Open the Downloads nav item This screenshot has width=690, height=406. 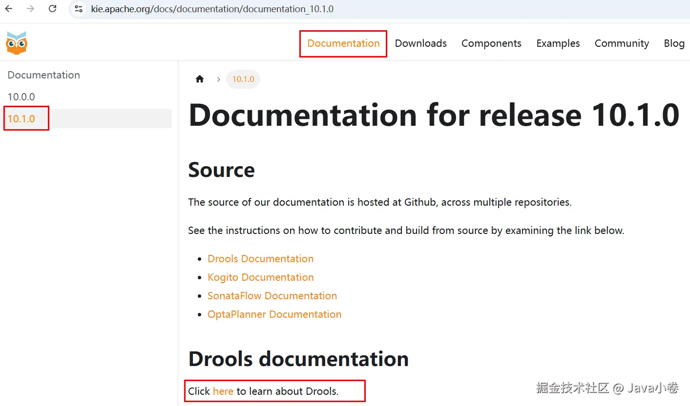[x=421, y=43]
